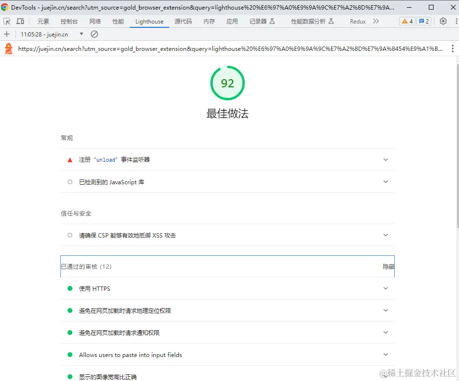Expand the 注册 unload 事件监听器 audit

[x=228, y=159]
